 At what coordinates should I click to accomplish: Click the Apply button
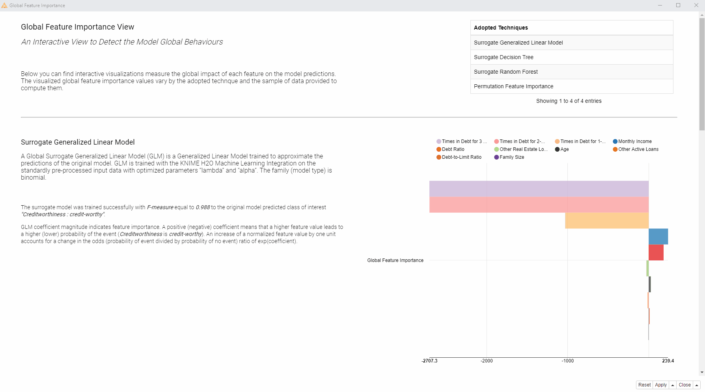[x=661, y=385]
